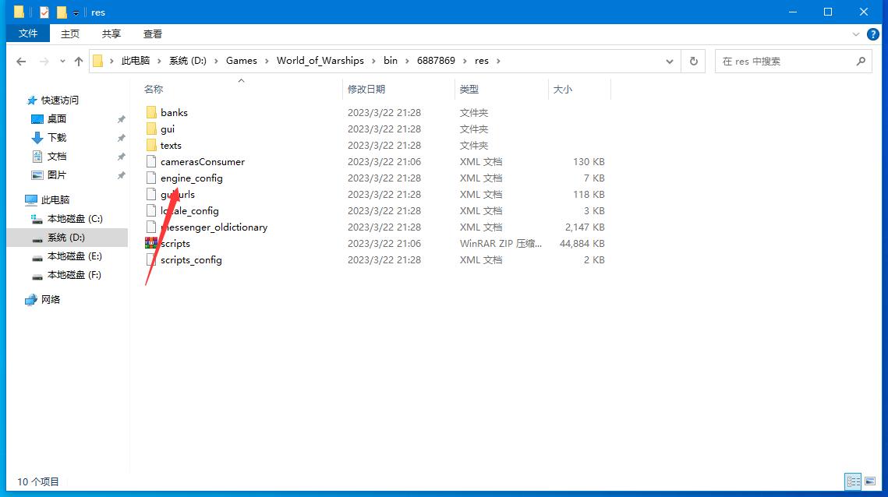
Task: Select the 118 KB size cell
Action: click(x=589, y=194)
